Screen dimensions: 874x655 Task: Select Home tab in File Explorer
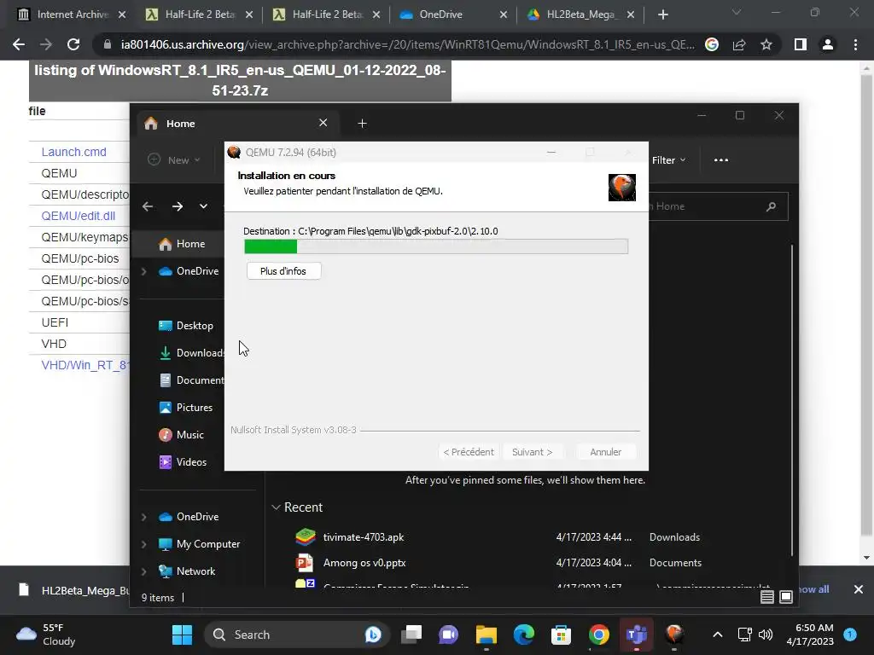point(236,123)
